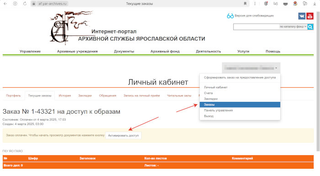Click the blue search magnifier button
Viewport: 320px width, 176px height.
click(310, 27)
